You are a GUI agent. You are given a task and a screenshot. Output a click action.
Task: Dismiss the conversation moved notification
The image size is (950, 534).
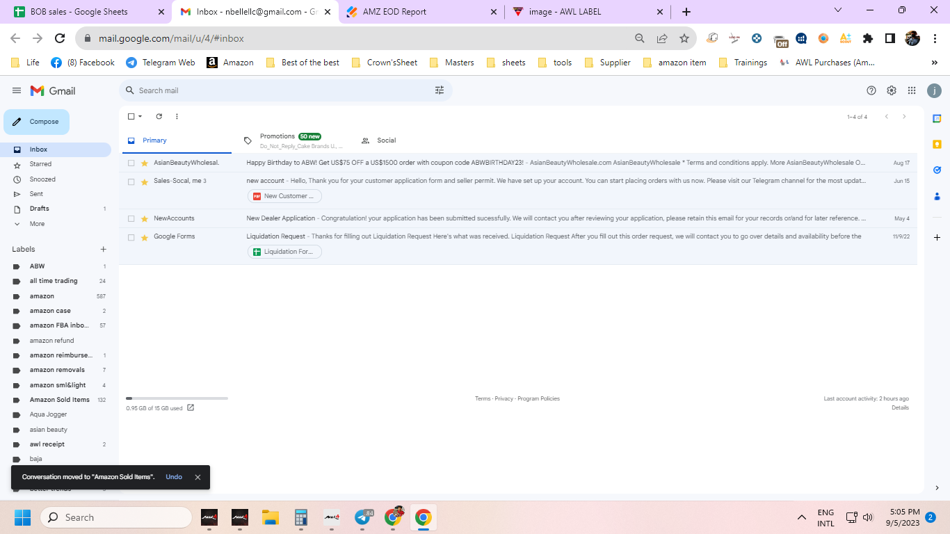(198, 477)
